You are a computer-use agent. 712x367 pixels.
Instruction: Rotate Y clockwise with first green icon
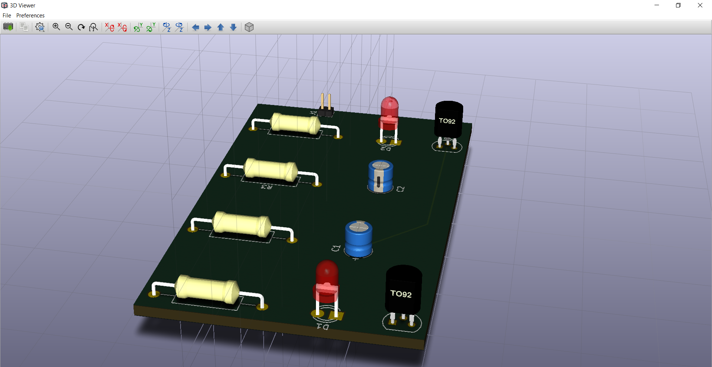click(138, 27)
